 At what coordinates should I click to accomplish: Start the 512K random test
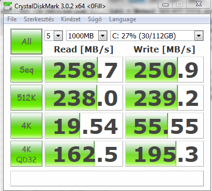[26, 98]
